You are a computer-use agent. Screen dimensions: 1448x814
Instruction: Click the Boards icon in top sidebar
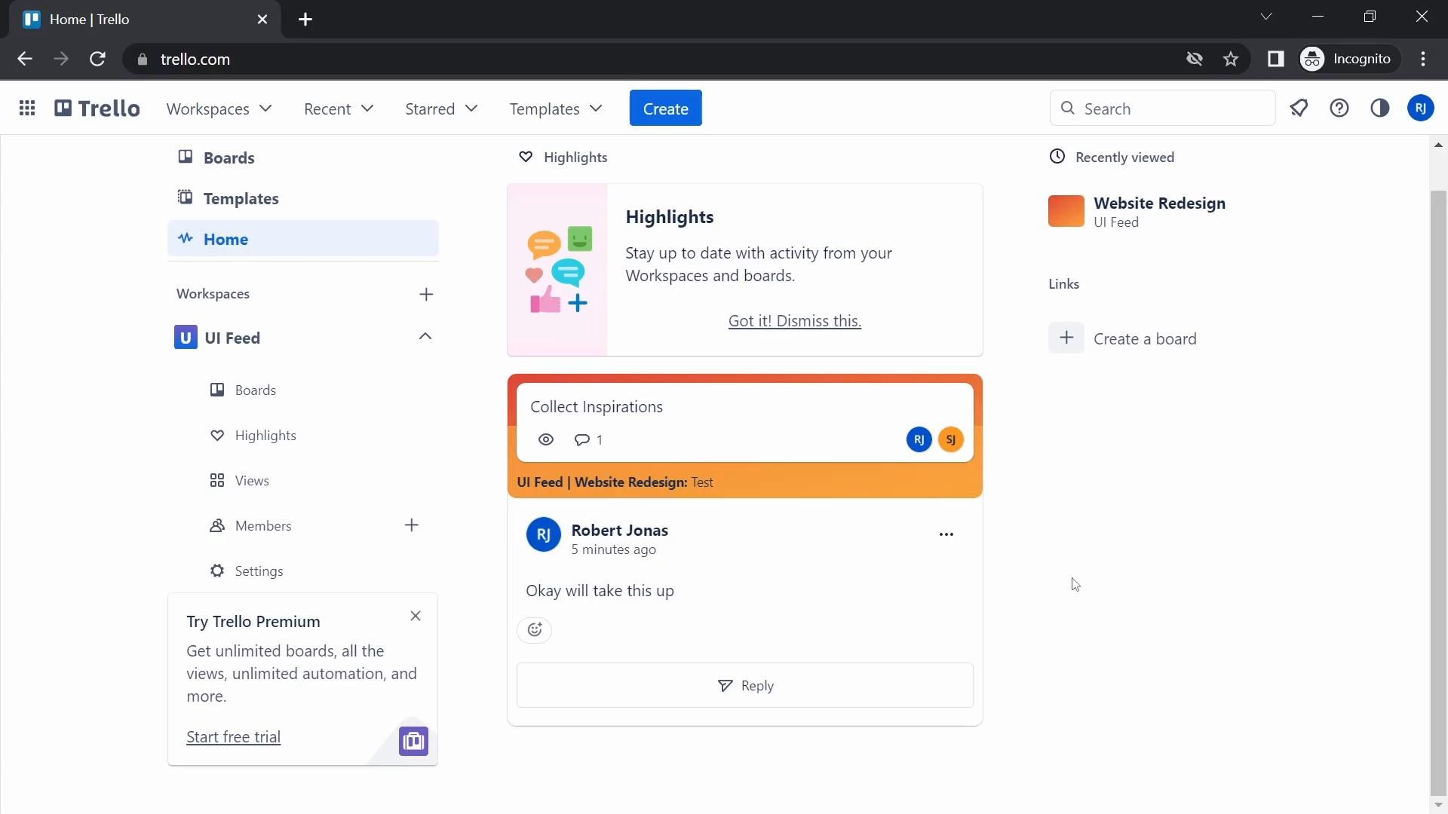[x=186, y=157]
